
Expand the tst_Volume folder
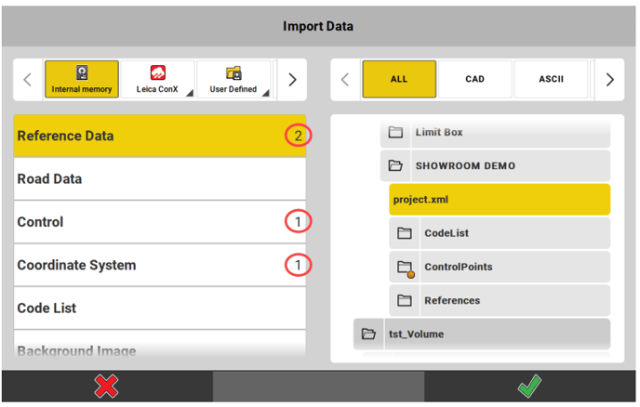pyautogui.click(x=482, y=334)
